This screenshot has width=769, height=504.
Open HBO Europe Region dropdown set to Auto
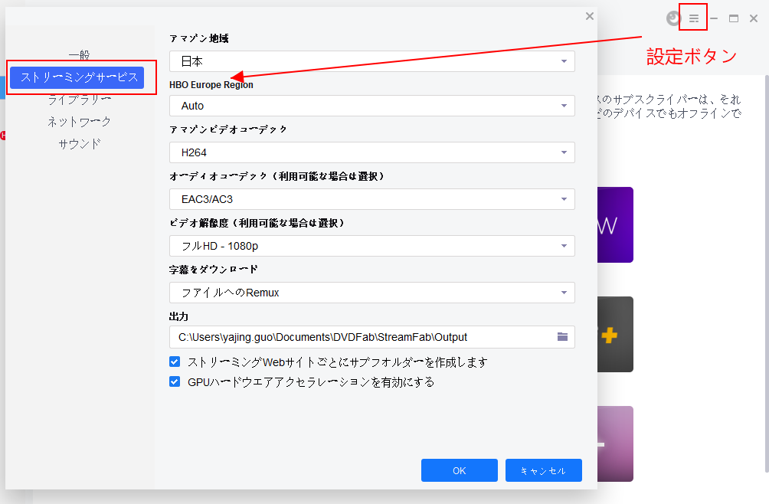tap(372, 106)
